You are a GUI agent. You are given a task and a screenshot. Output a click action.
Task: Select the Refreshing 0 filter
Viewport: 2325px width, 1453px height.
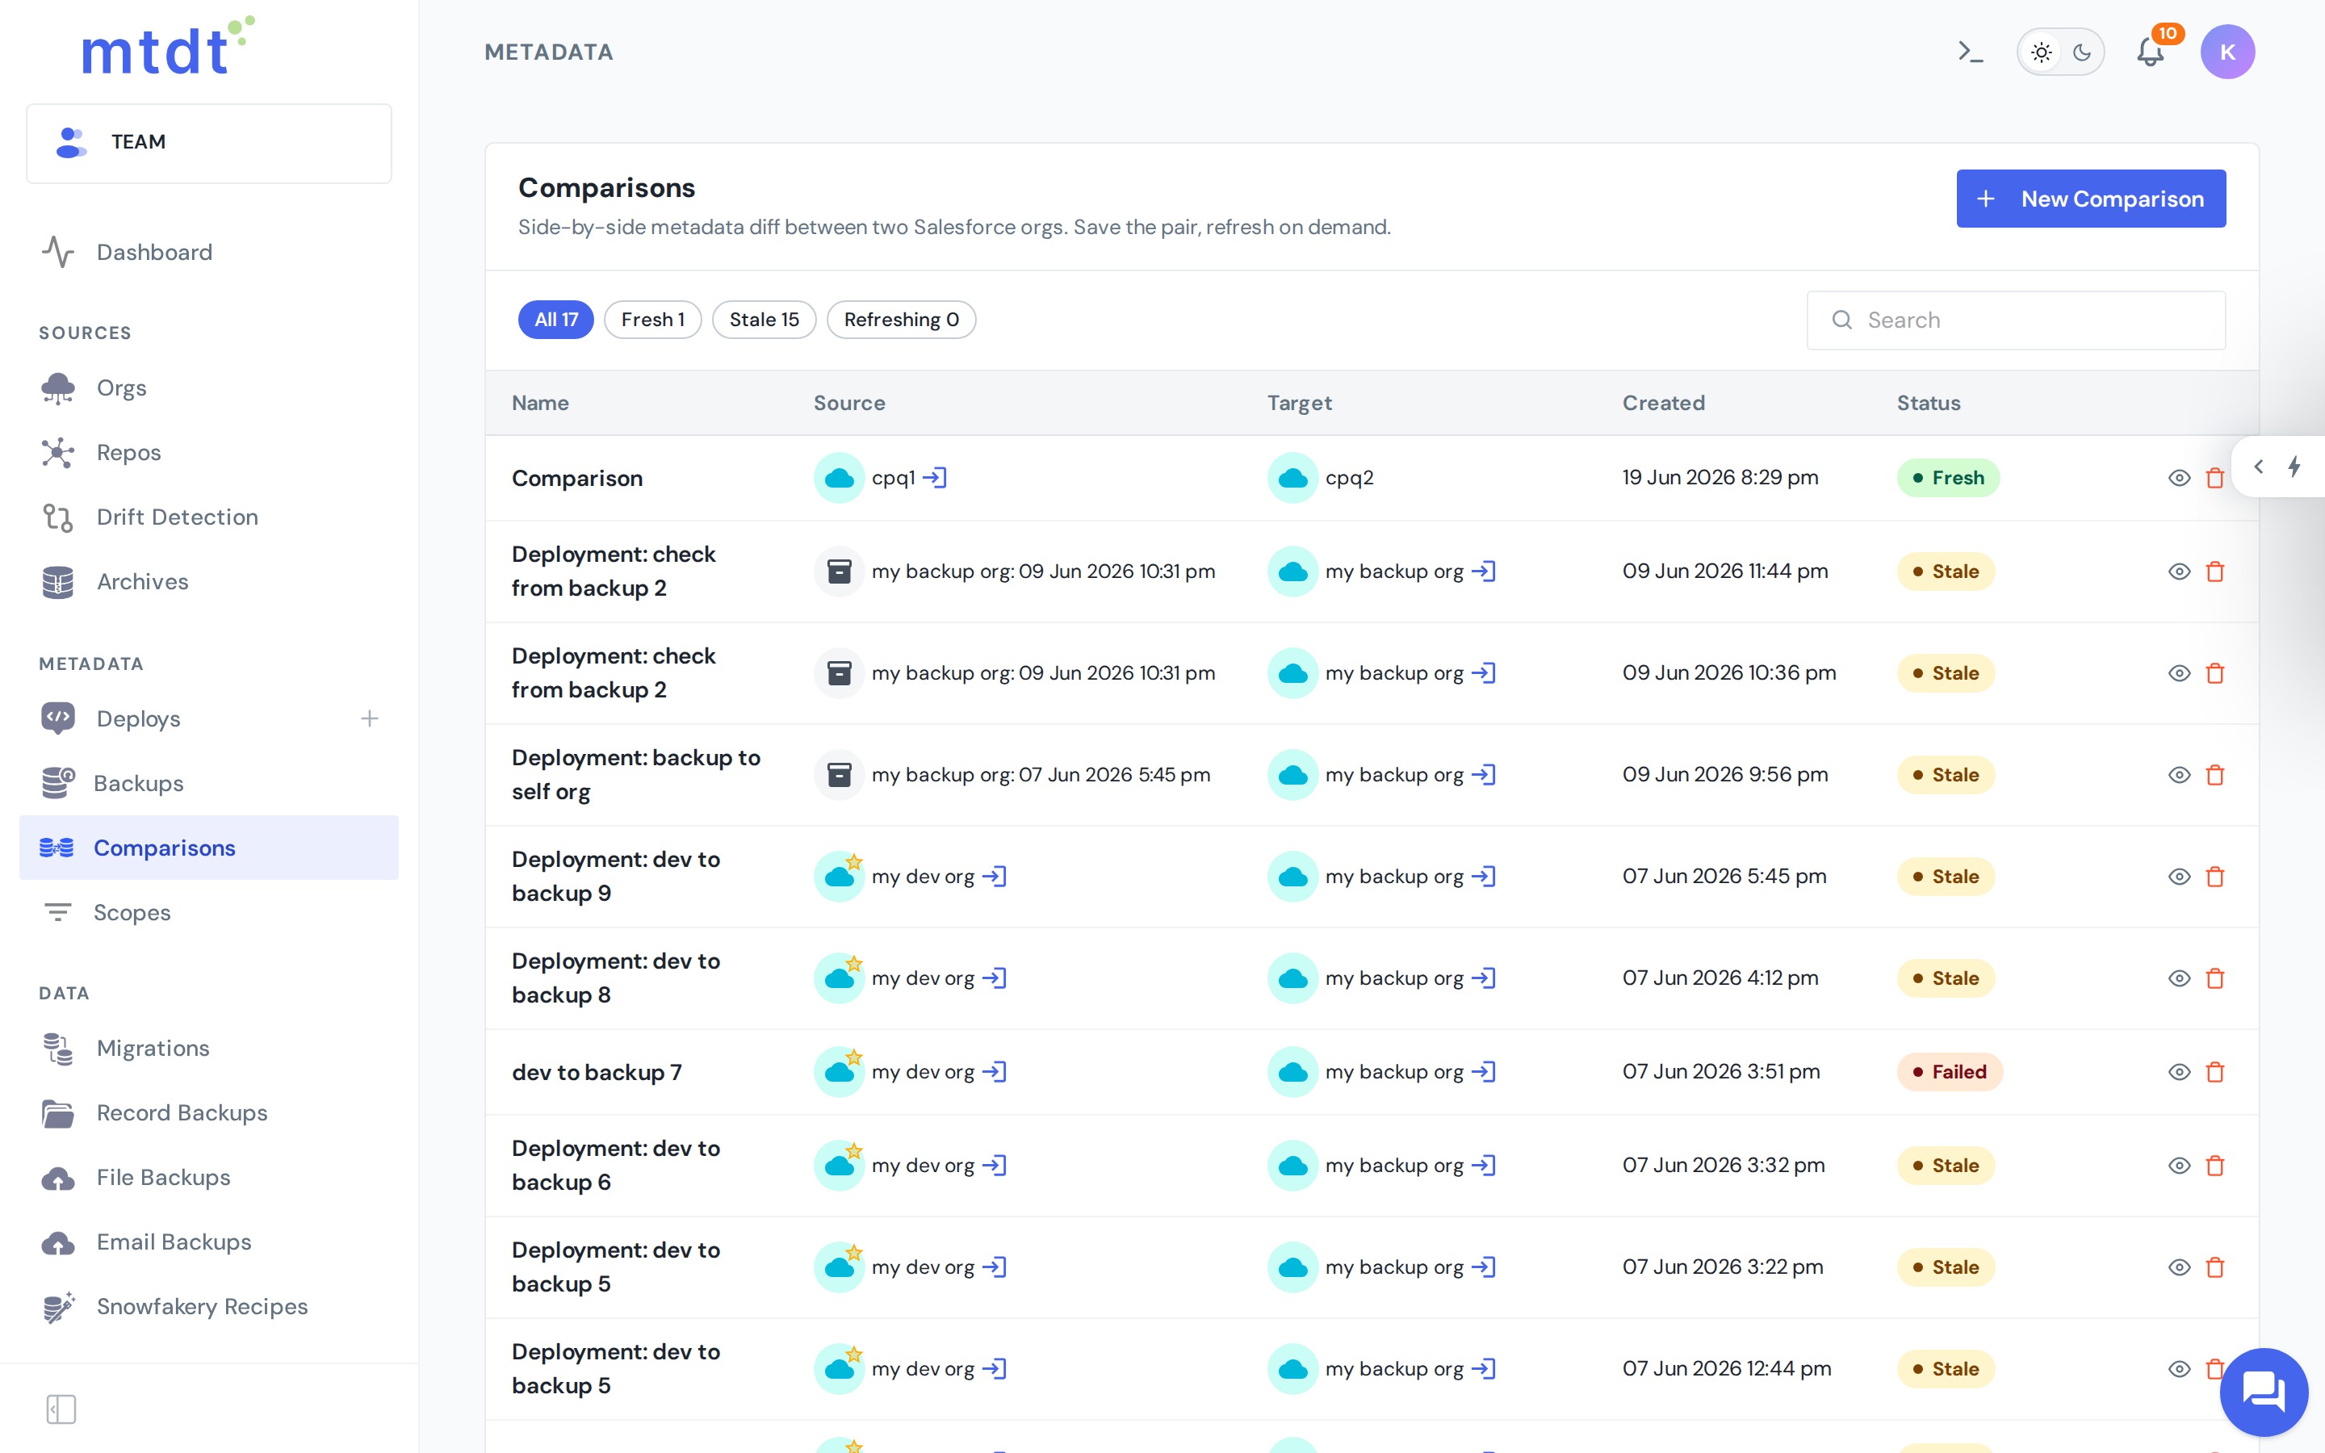click(901, 319)
